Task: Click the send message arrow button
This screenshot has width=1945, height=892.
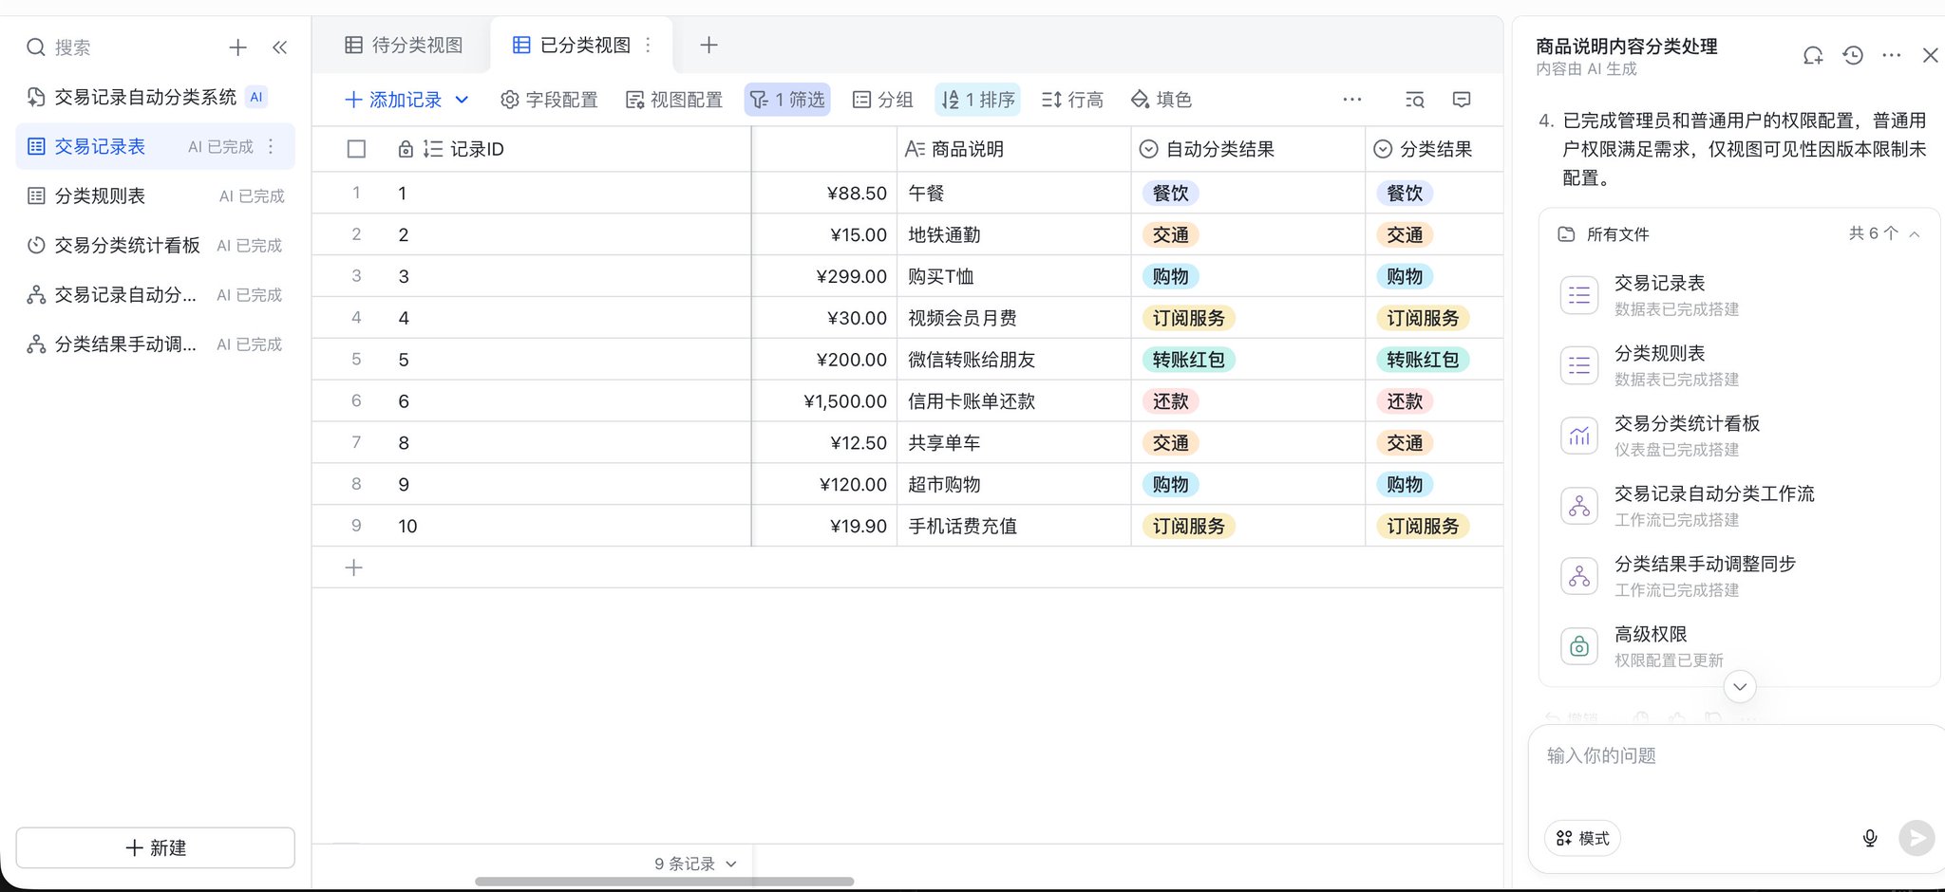Action: click(x=1917, y=838)
